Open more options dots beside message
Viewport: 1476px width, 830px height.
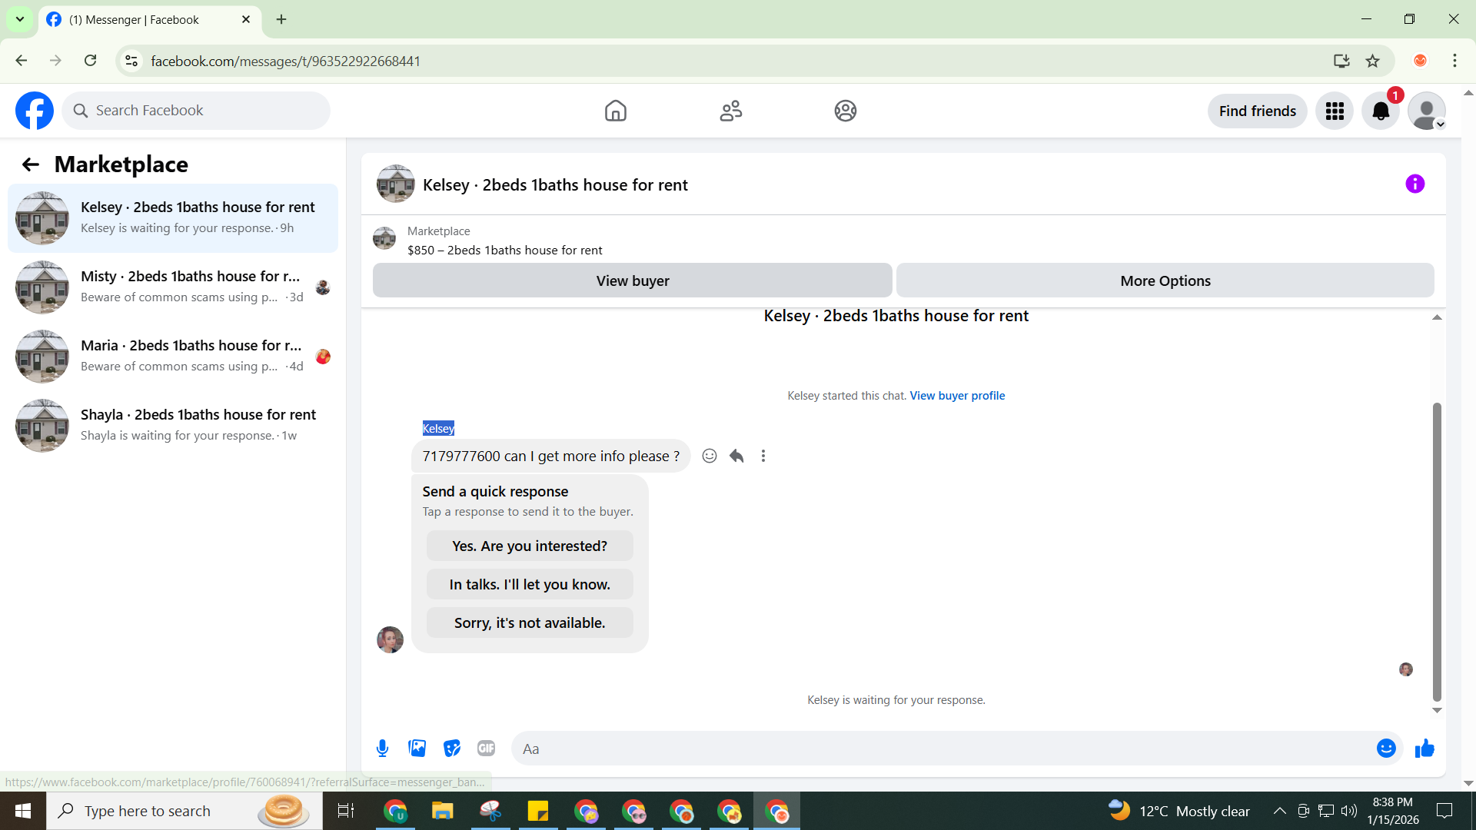763,456
